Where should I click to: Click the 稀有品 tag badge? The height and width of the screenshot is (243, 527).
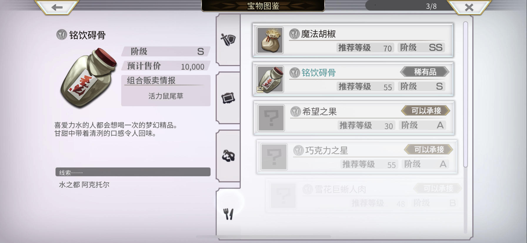coord(425,72)
